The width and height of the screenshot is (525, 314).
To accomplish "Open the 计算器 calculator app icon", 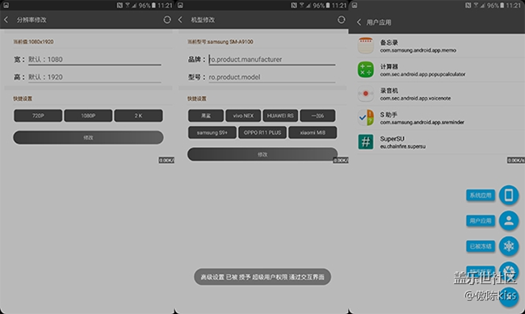I will click(366, 69).
